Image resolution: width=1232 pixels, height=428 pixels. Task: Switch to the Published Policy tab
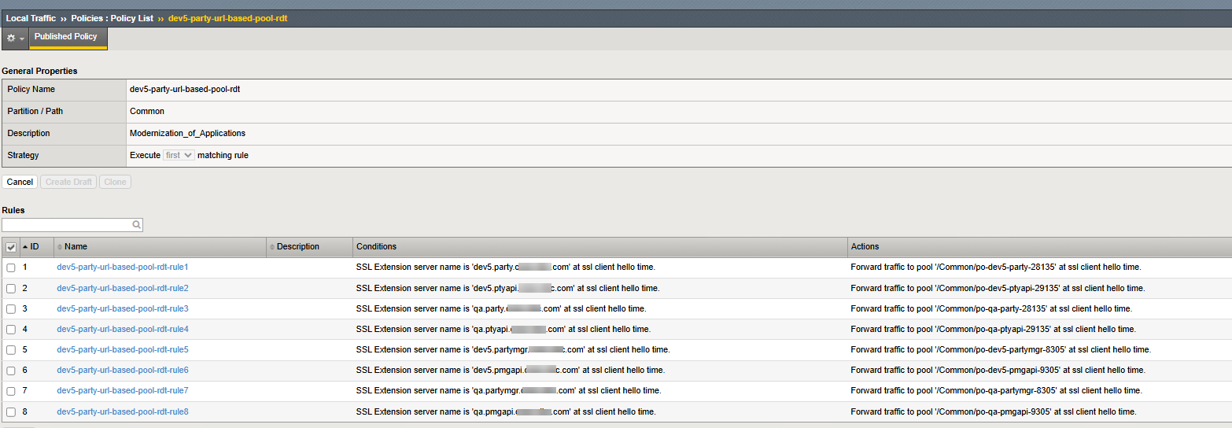(x=66, y=37)
